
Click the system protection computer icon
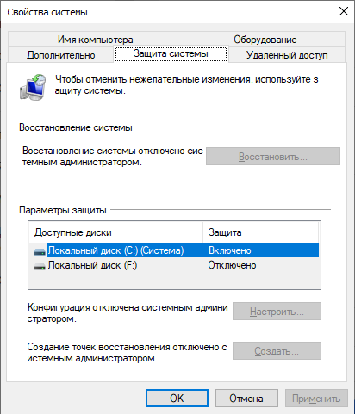33,87
